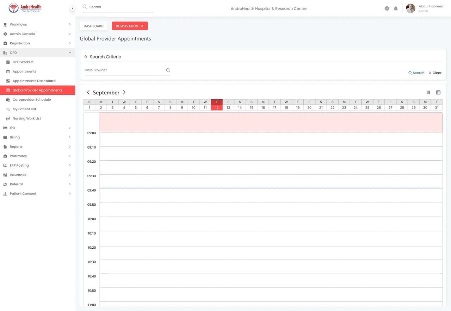Expand the Billing menu chevron

70,137
